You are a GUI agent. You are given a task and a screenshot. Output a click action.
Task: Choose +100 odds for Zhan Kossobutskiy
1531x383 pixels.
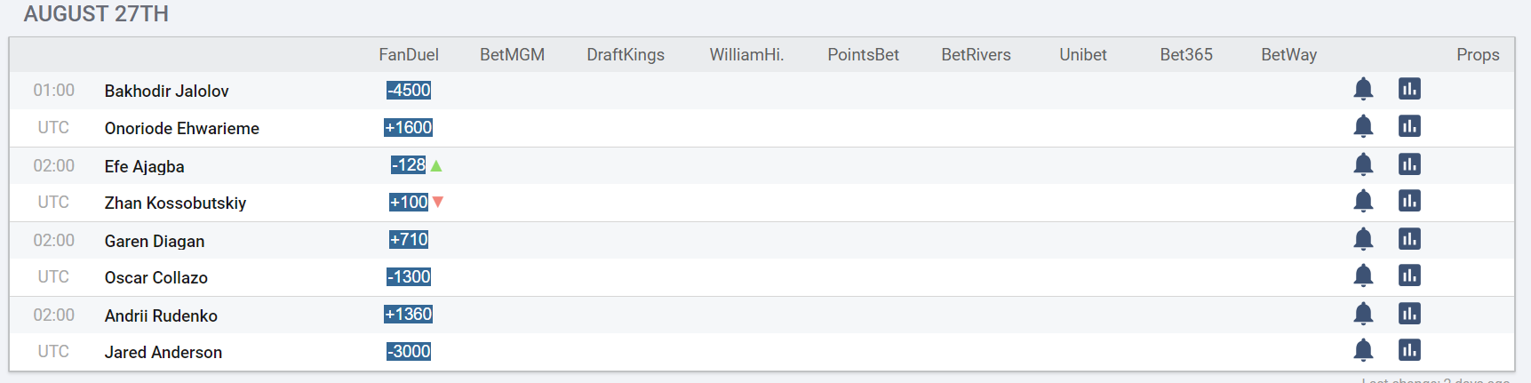click(x=409, y=202)
